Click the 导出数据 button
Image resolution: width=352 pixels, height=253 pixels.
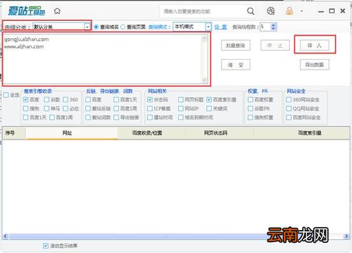coord(314,65)
